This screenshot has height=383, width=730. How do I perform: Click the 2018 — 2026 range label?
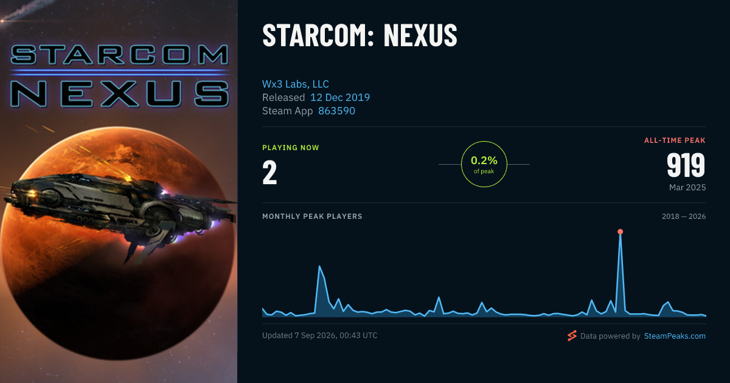[684, 216]
